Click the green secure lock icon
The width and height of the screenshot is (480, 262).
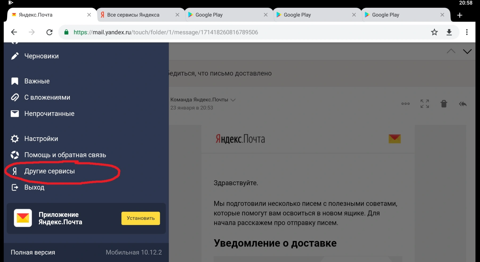coord(67,32)
